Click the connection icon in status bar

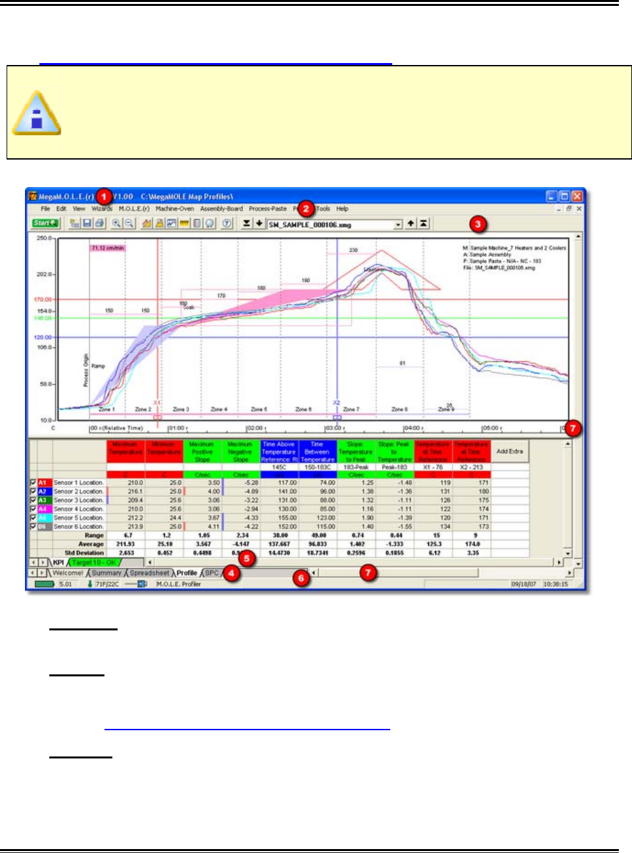coord(136,584)
